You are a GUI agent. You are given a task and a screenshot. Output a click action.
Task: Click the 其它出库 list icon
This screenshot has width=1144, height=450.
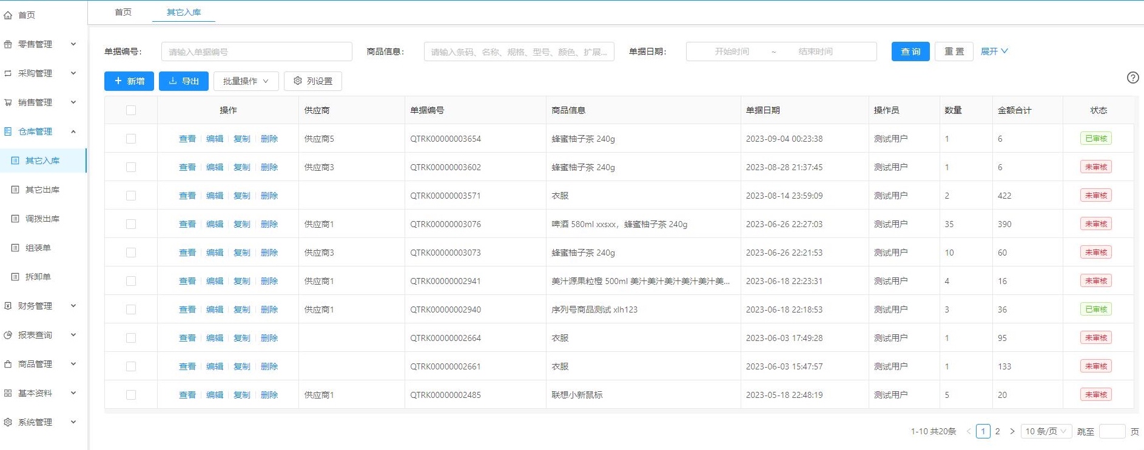[15, 190]
